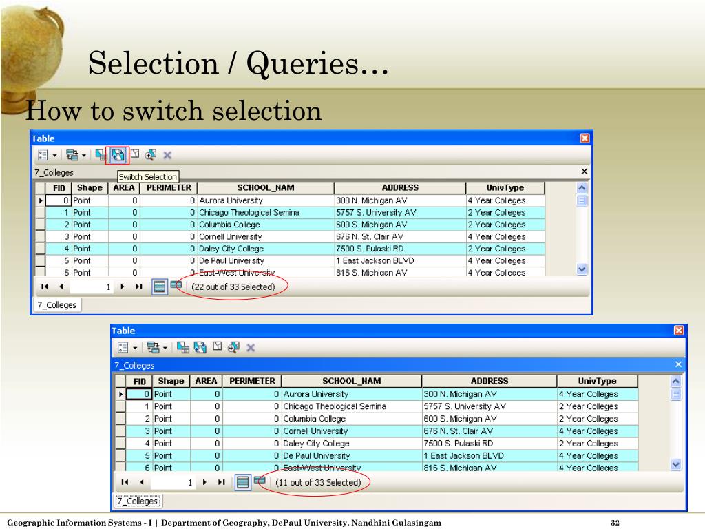Viewport: 705px width, 529px height.
Task: Expand Table Options dropdown arrow in lower Table window
Action: click(x=135, y=348)
